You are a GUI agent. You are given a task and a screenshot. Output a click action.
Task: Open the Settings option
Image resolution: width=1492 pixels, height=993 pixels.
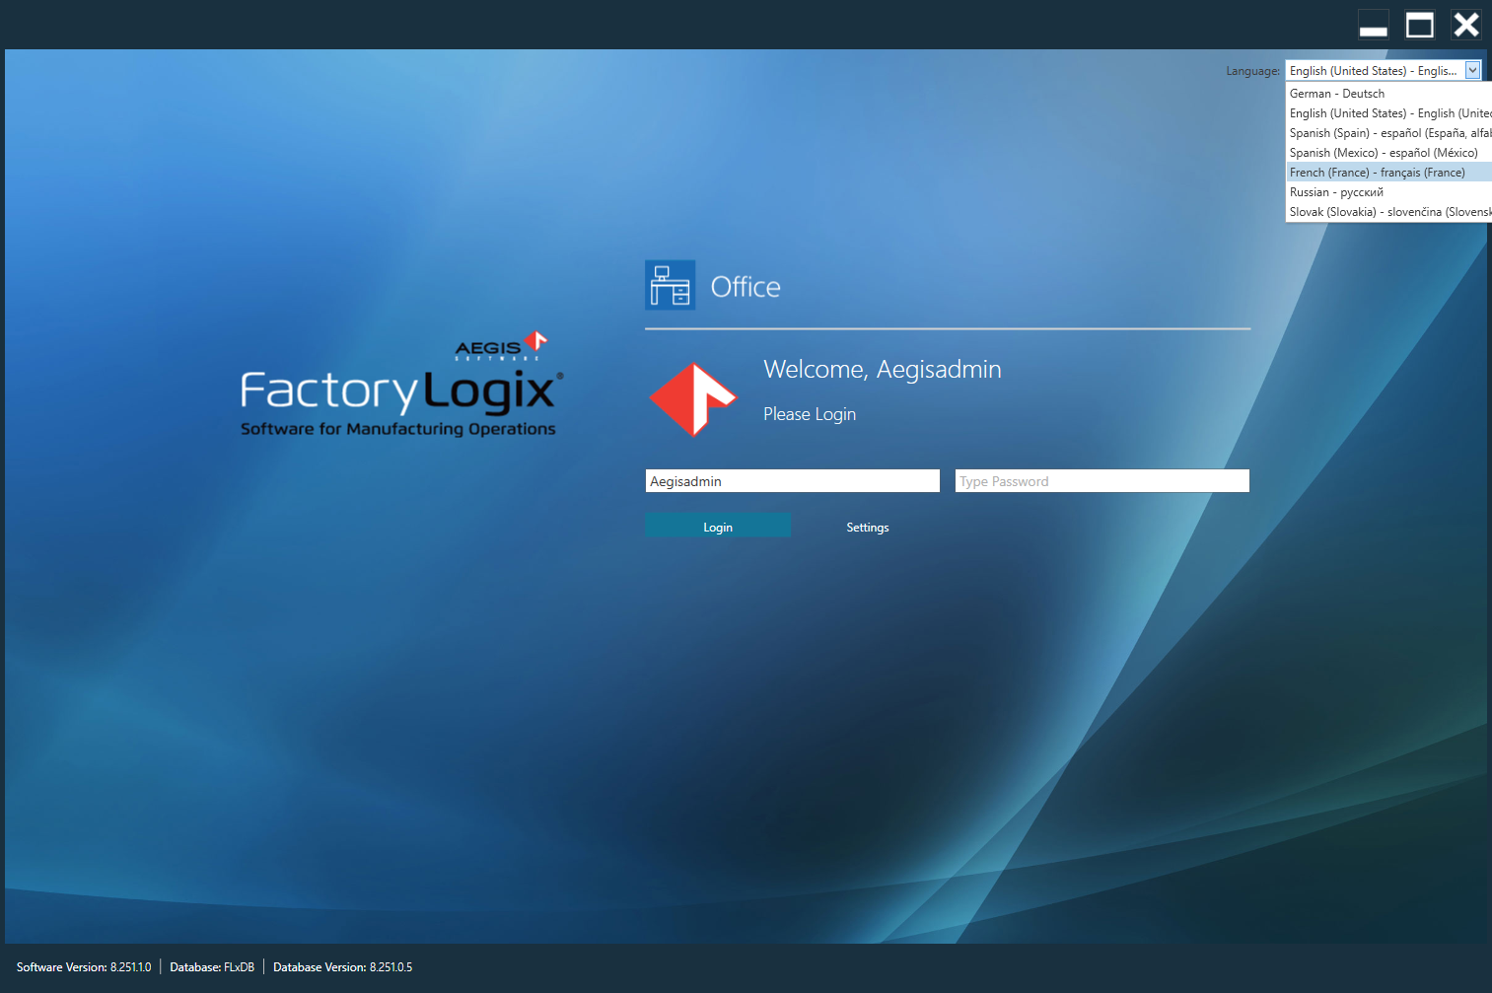pos(867,527)
